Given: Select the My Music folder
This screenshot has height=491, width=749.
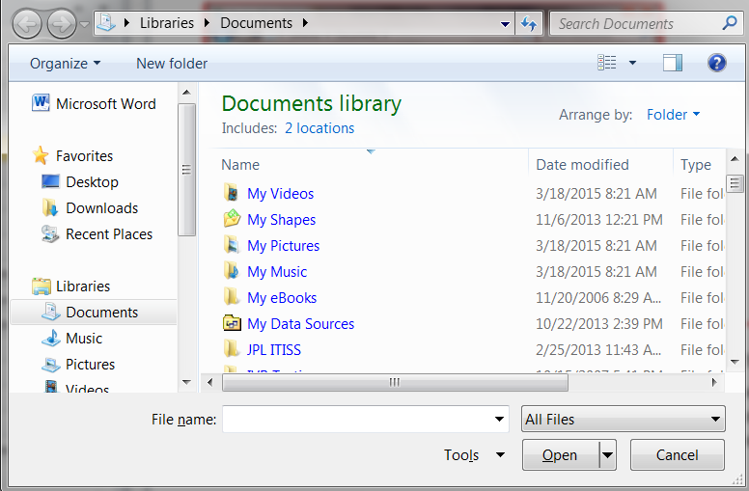Looking at the screenshot, I should (x=277, y=272).
